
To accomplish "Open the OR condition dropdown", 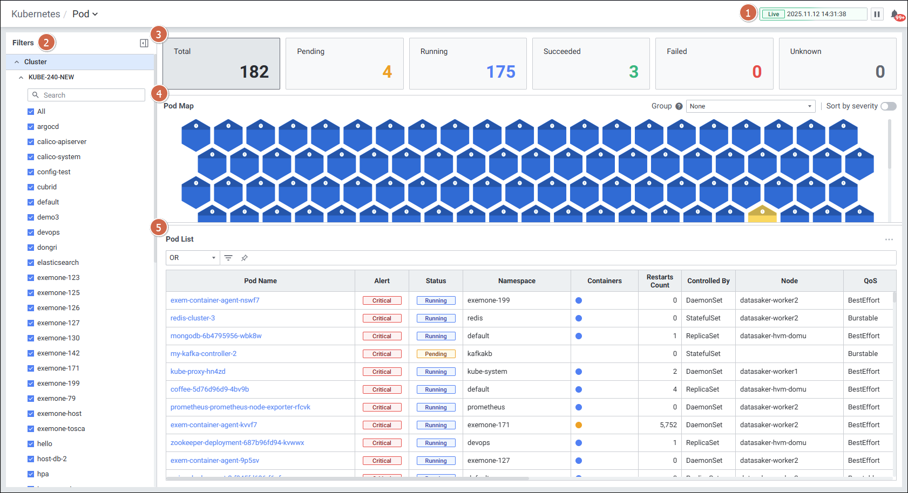I will click(x=192, y=258).
